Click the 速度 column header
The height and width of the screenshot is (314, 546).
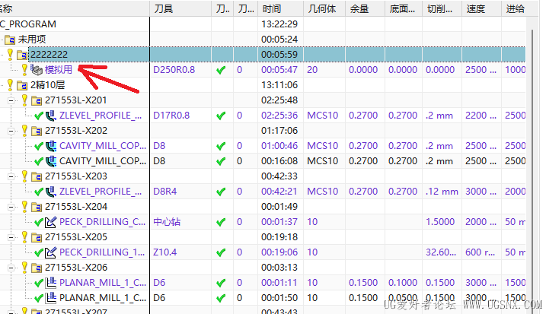pos(481,8)
